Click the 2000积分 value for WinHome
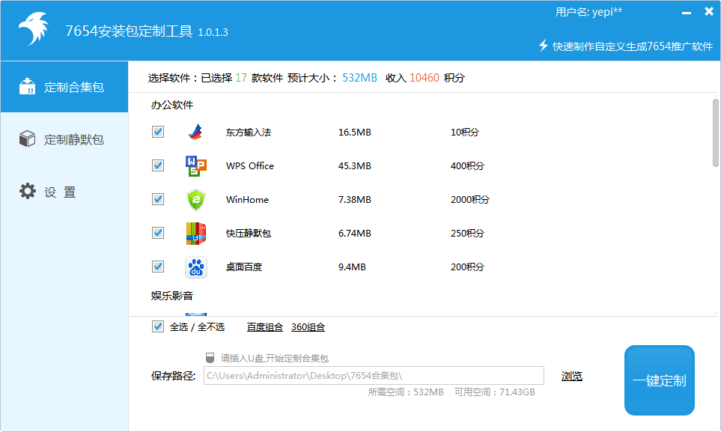The width and height of the screenshot is (721, 432). [x=470, y=200]
